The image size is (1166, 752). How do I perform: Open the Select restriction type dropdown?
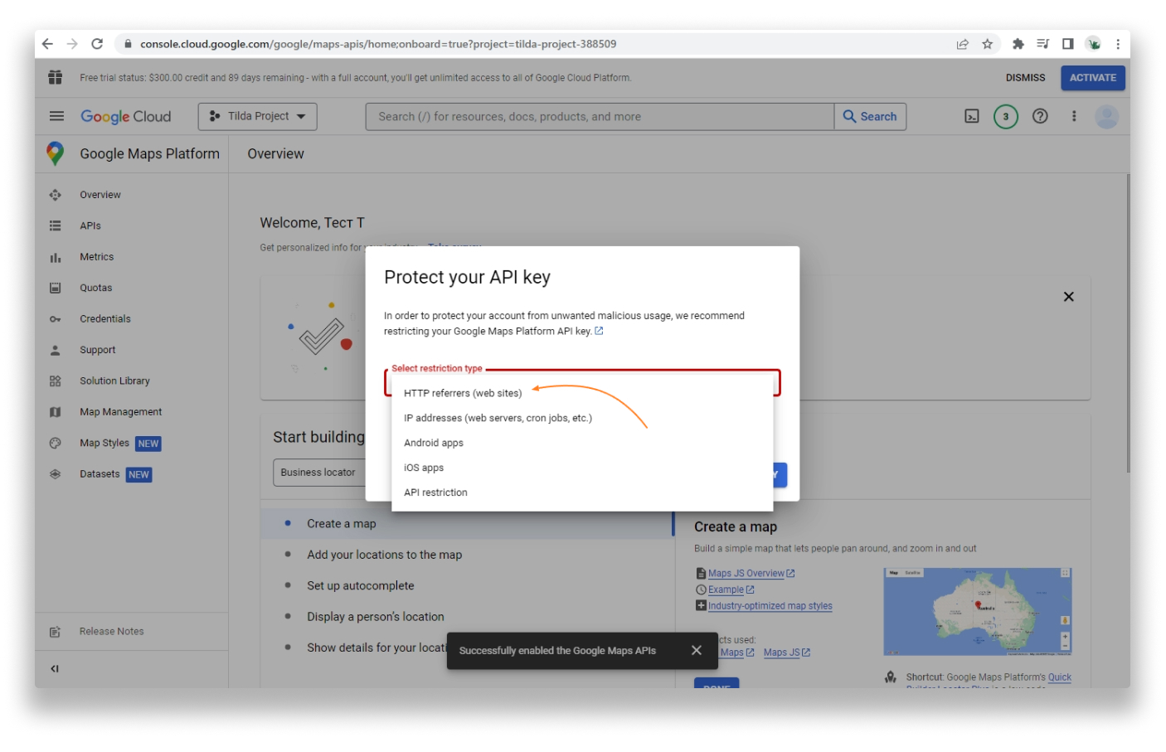pos(582,382)
